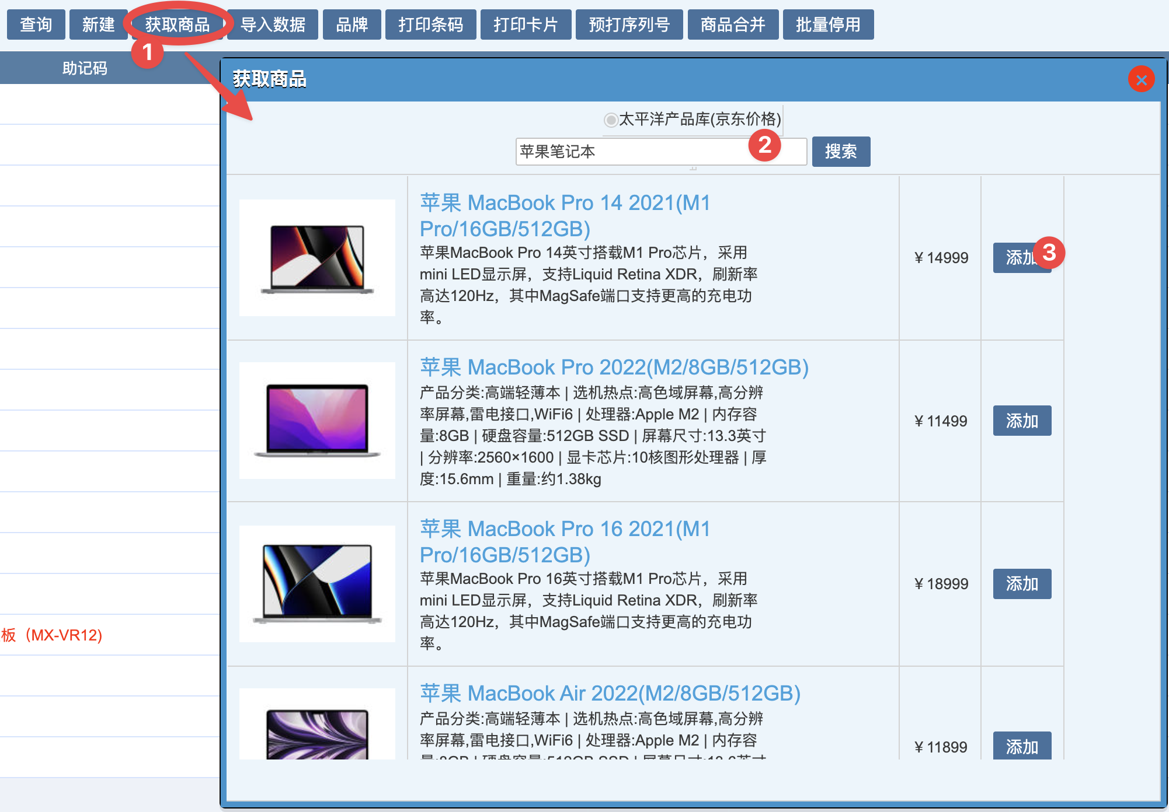The height and width of the screenshot is (812, 1169).
Task: Open MacBook Pro 2022 M2 product link
Action: [x=614, y=367]
